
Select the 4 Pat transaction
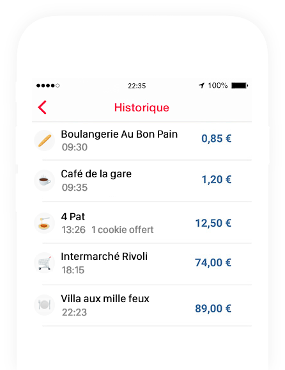pyautogui.click(x=142, y=223)
